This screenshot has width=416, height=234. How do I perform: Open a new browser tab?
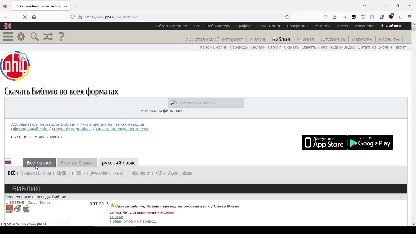tap(75, 6)
